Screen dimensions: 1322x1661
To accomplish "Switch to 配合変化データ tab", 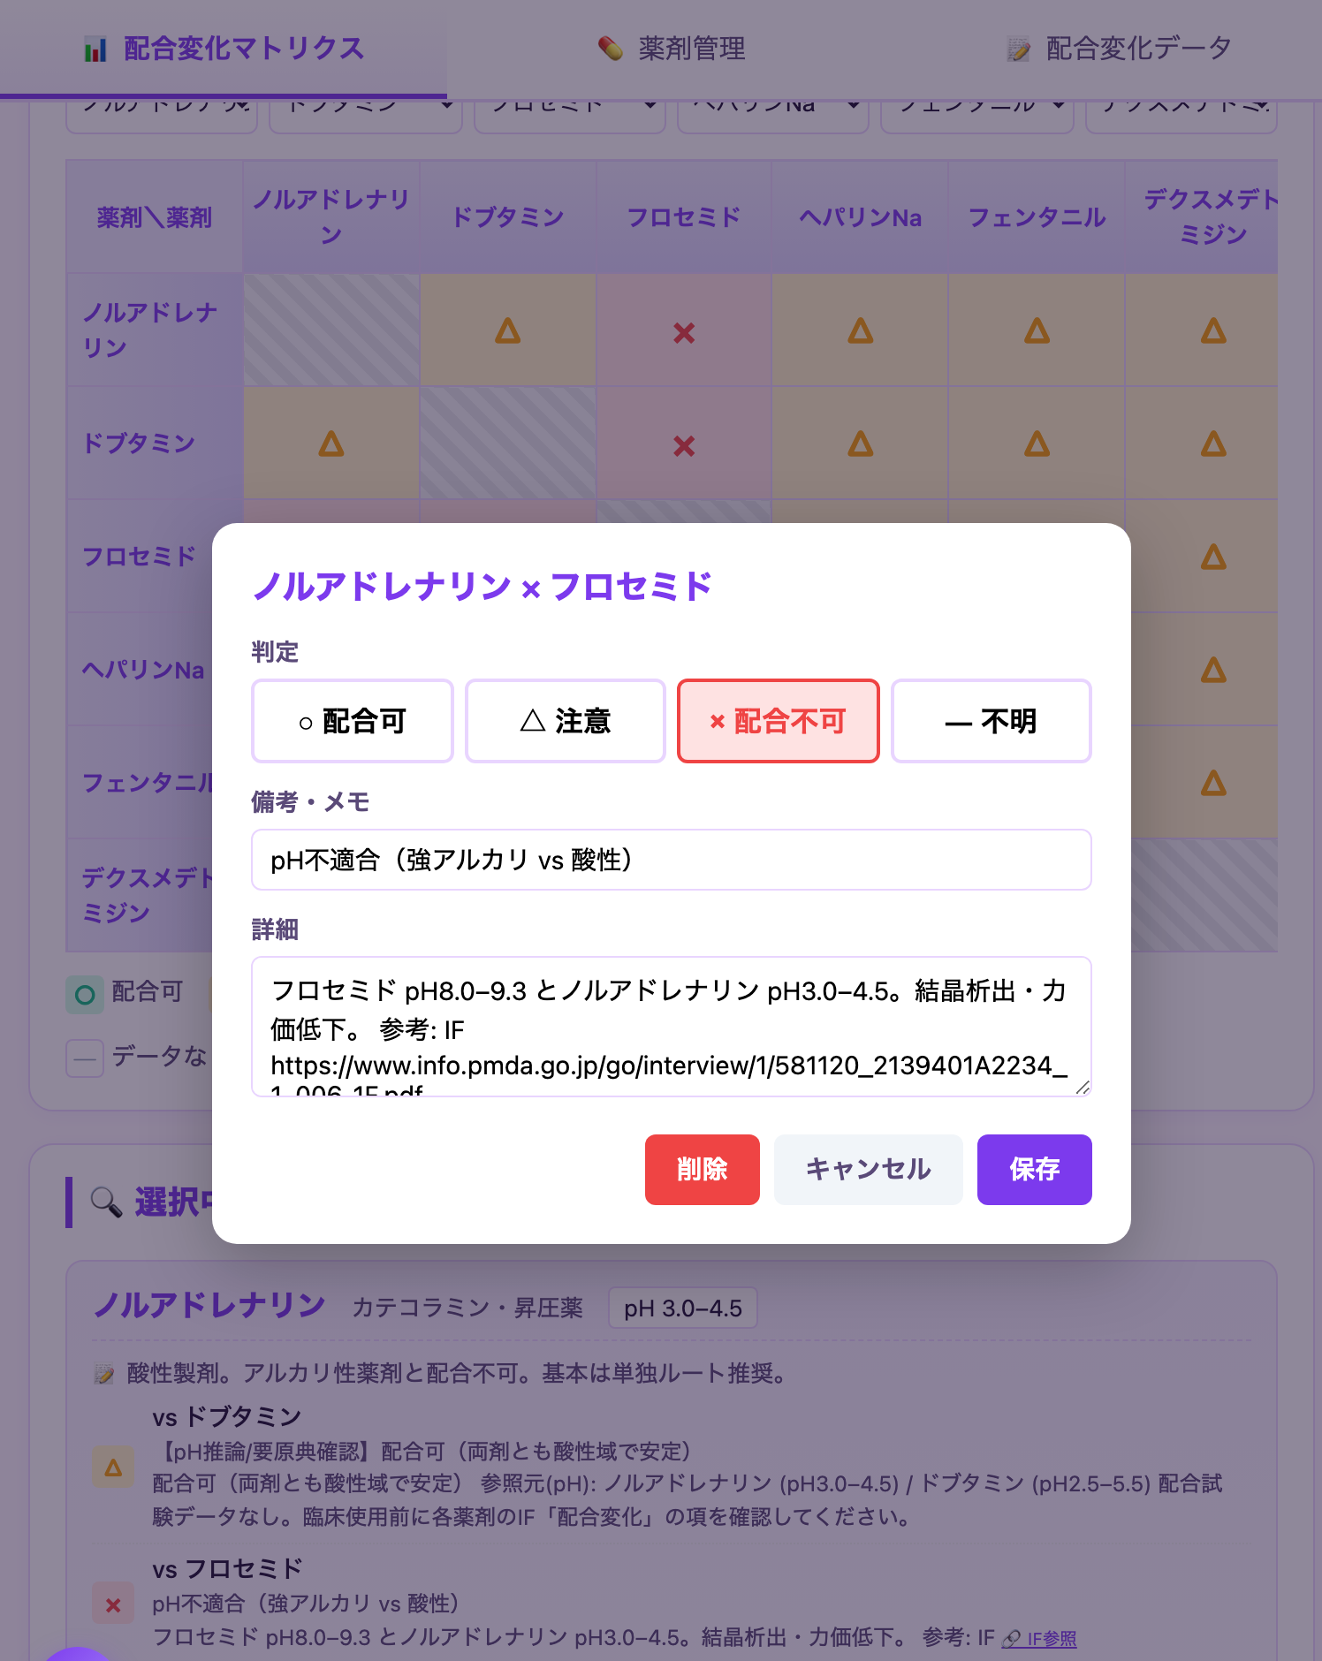I will click(x=1119, y=49).
